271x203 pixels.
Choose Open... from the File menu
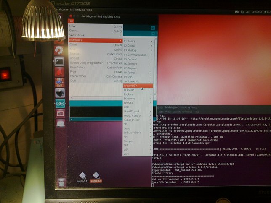(x=96, y=31)
